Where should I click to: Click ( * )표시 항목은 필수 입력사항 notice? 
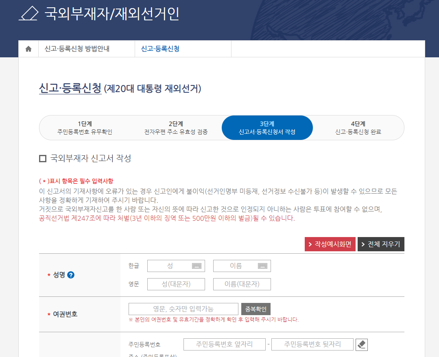(76, 181)
